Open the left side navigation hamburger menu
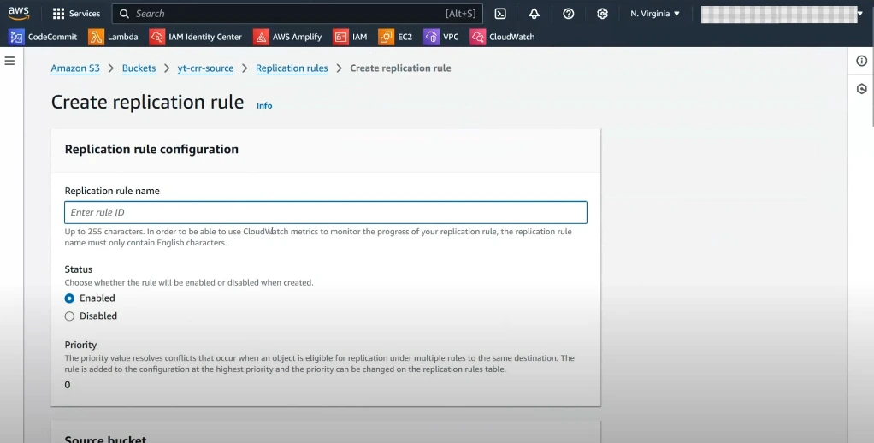Image resolution: width=874 pixels, height=443 pixels. pos(10,61)
